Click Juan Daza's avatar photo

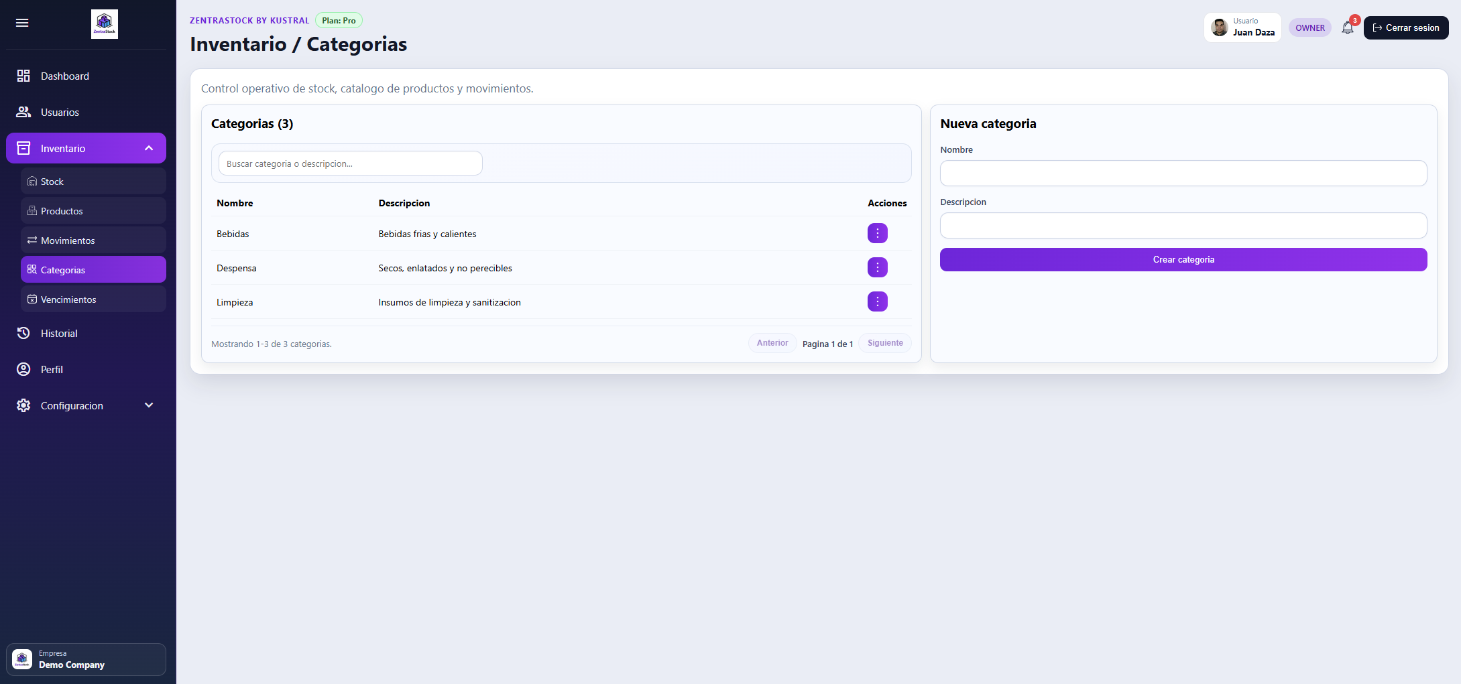point(1220,27)
